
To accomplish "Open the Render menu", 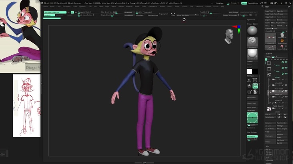I will [162, 6].
